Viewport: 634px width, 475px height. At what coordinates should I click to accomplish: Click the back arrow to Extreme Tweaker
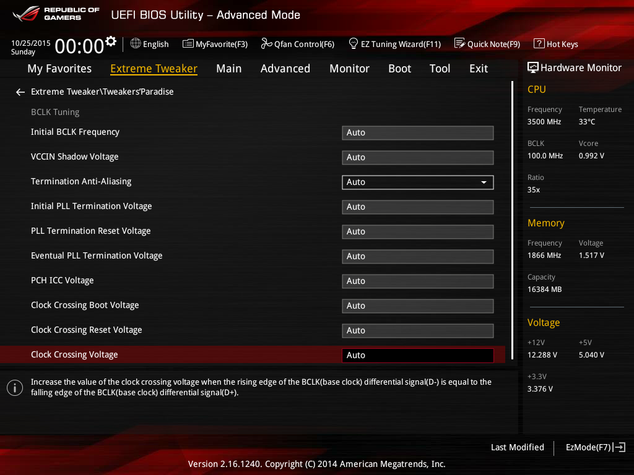click(20, 93)
